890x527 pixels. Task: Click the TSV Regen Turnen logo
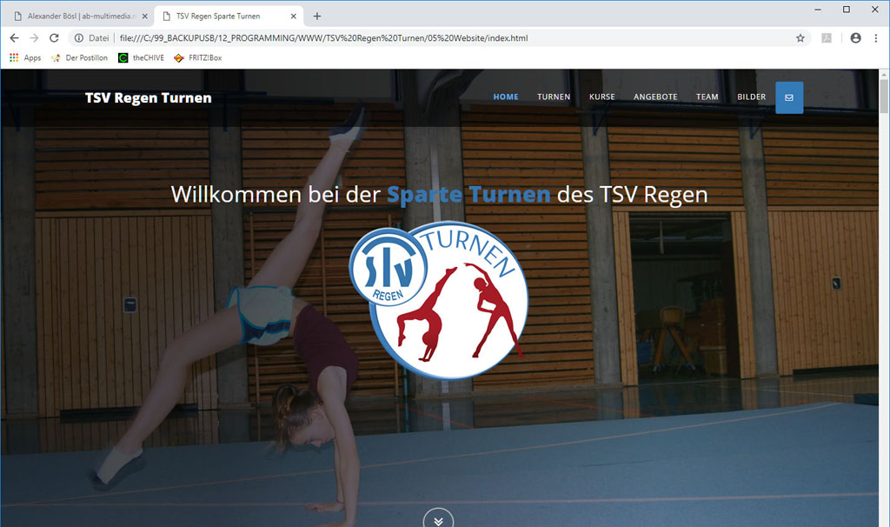tap(439, 299)
